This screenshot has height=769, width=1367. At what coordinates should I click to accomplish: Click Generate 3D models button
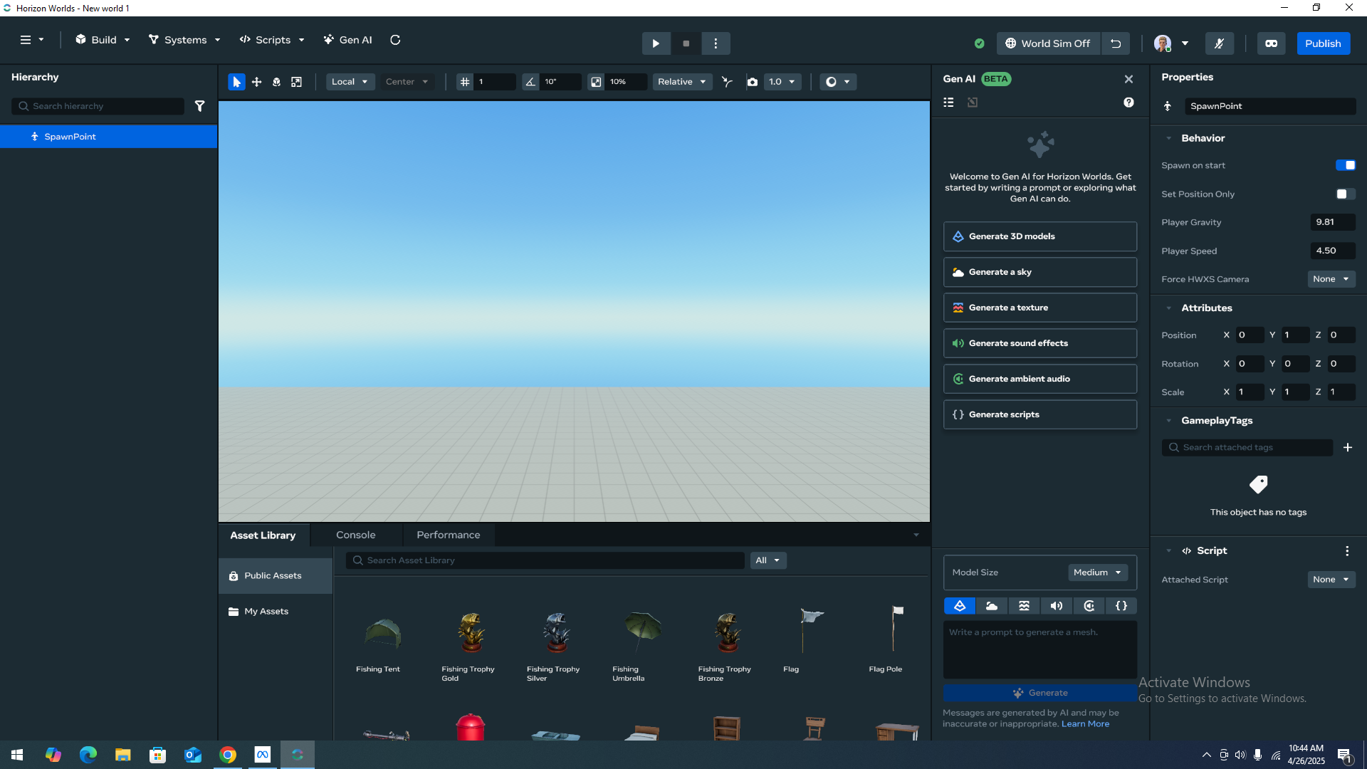click(1039, 236)
